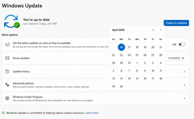Click the Windows Insider Program hearts icon

7,98
